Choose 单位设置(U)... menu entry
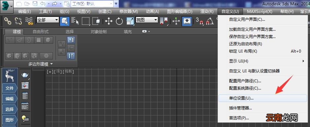 tap(263, 98)
